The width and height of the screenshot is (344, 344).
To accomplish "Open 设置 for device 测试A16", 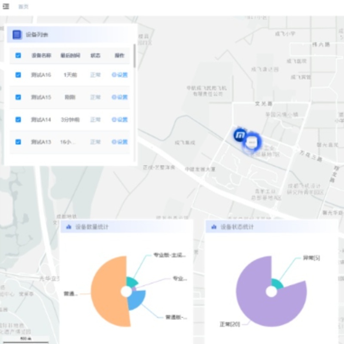I will (120, 75).
